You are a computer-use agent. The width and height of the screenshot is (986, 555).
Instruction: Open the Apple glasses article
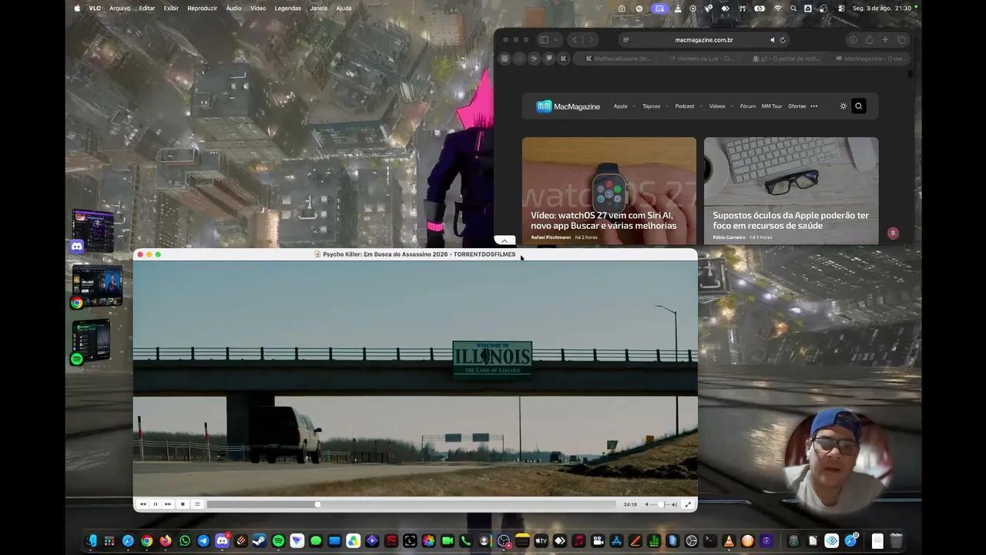(x=791, y=190)
